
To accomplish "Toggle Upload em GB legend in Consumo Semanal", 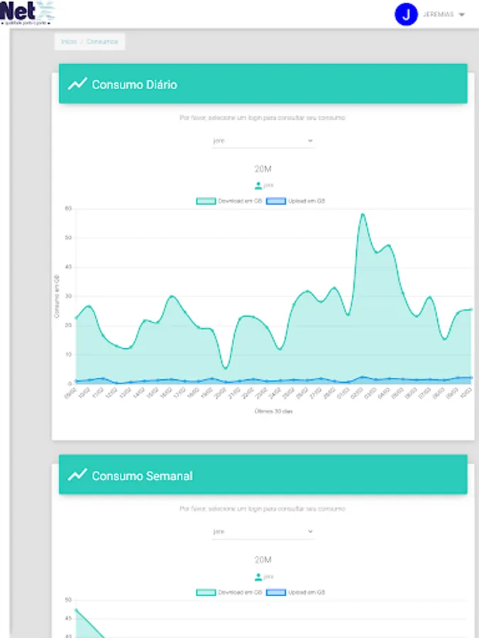I will (276, 593).
